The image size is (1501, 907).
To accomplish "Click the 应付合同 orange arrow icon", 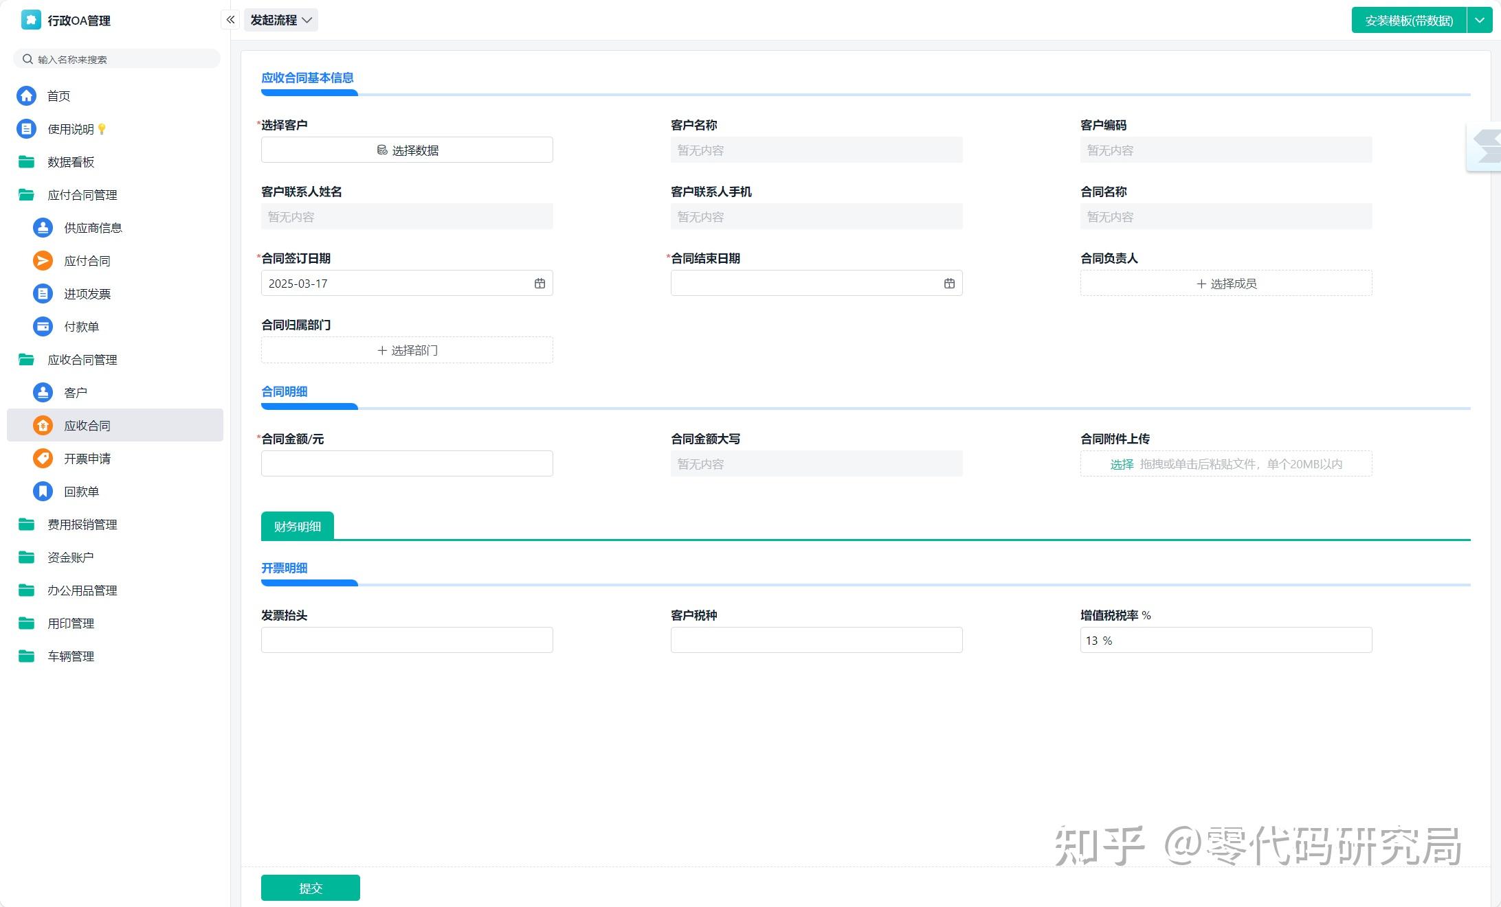I will point(42,260).
